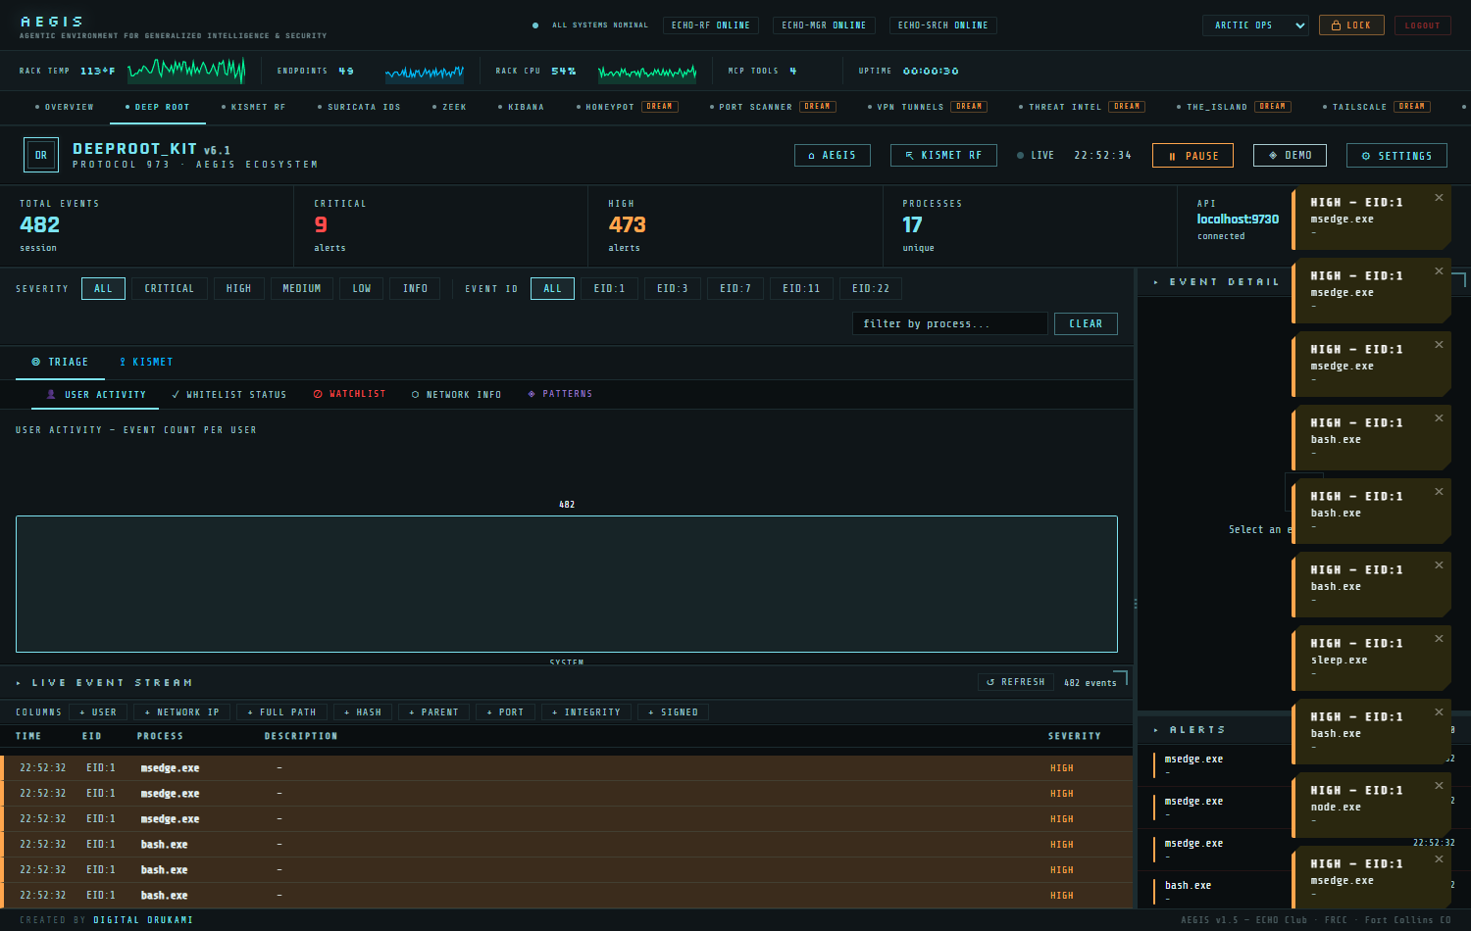Click the SYSTEM user activity bar

click(x=567, y=584)
